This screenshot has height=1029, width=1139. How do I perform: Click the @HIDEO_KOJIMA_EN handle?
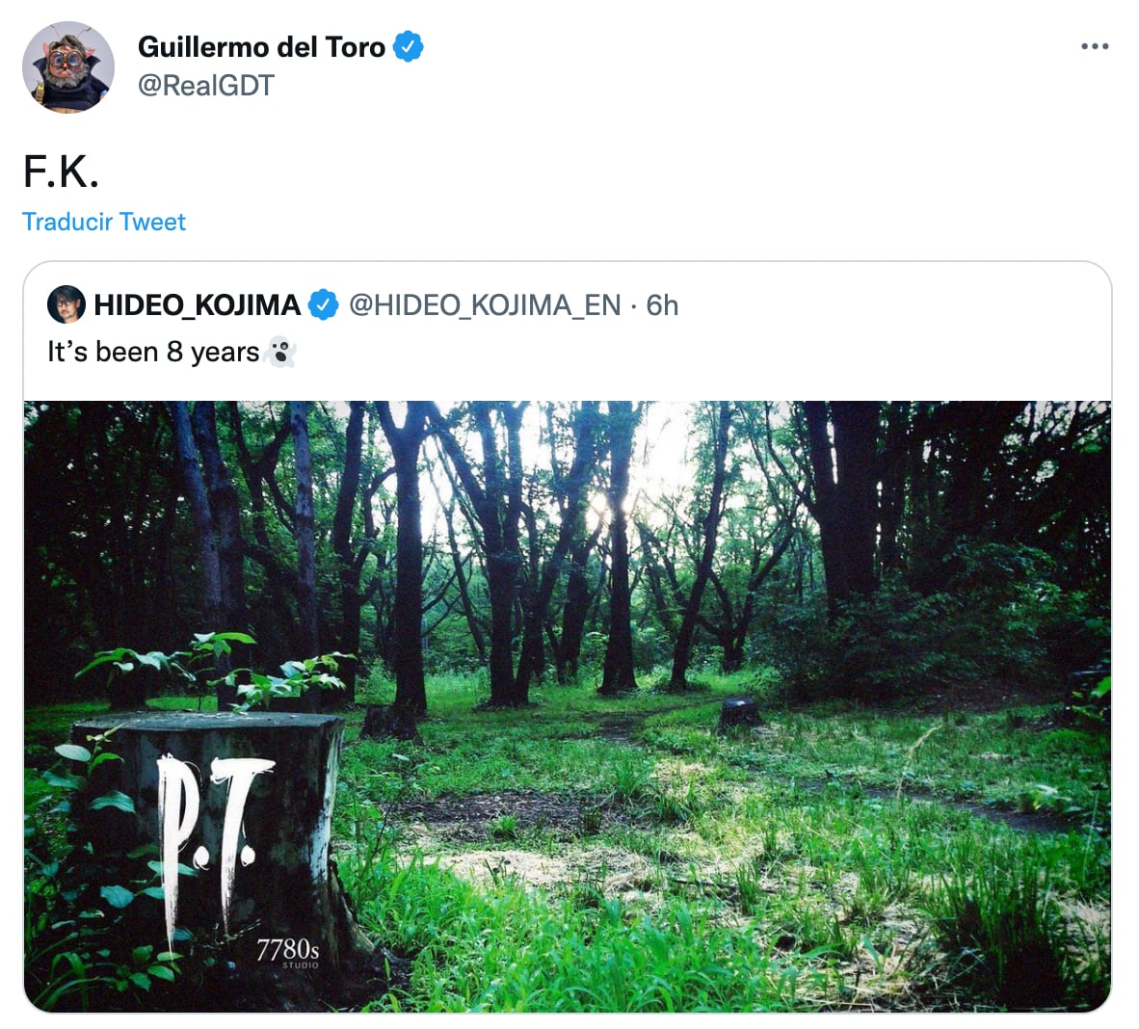pos(485,305)
